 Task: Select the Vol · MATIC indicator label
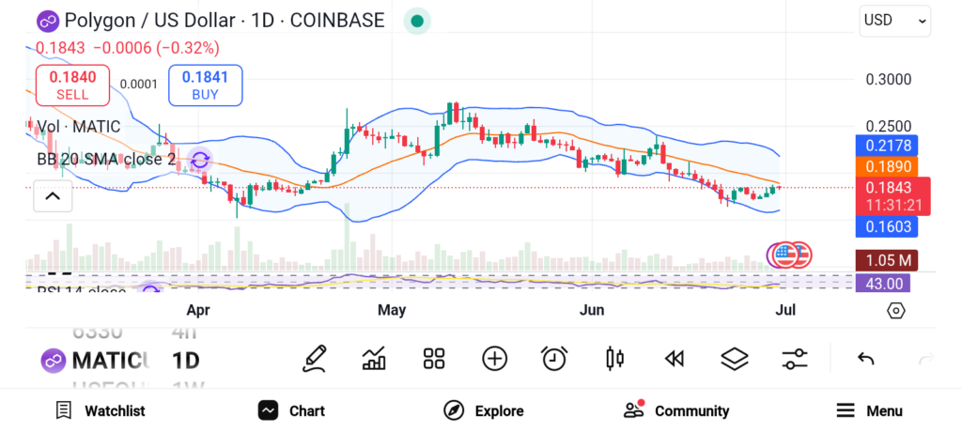coord(79,127)
